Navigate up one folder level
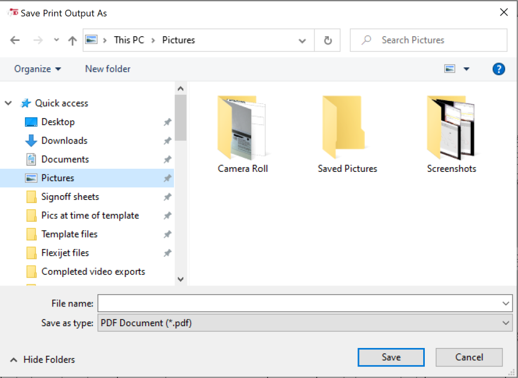This screenshot has width=518, height=378. (x=72, y=40)
